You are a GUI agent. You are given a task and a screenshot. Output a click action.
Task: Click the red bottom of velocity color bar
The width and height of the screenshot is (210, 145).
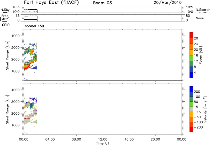191,130
